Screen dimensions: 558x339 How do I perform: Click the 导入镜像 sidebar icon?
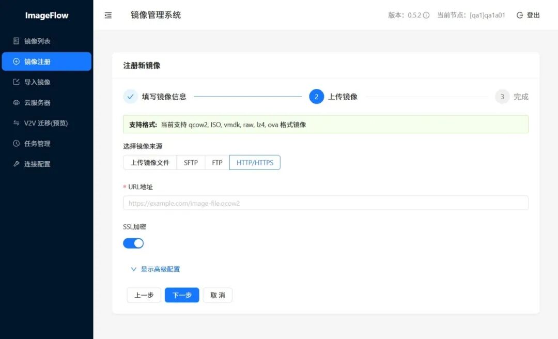point(16,82)
